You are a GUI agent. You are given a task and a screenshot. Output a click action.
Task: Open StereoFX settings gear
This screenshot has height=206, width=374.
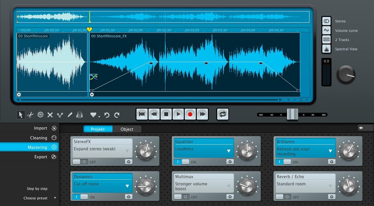point(128,162)
